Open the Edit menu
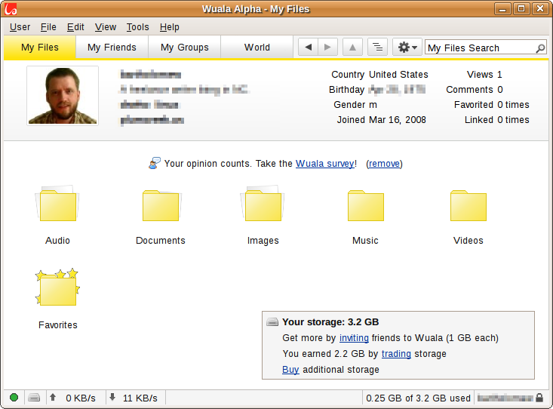The height and width of the screenshot is (409, 553). (x=75, y=27)
